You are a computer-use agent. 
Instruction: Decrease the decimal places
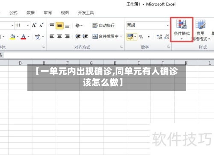pyautogui.click(x=166, y=37)
